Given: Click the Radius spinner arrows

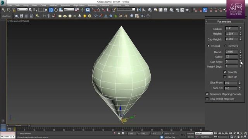Looking at the screenshot, I should (240, 28).
